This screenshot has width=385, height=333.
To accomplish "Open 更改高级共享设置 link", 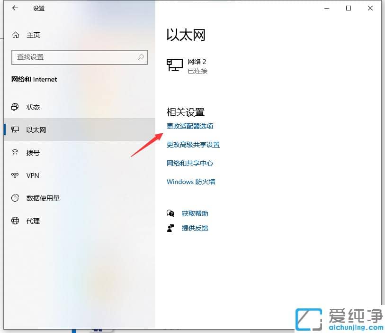I will [193, 145].
